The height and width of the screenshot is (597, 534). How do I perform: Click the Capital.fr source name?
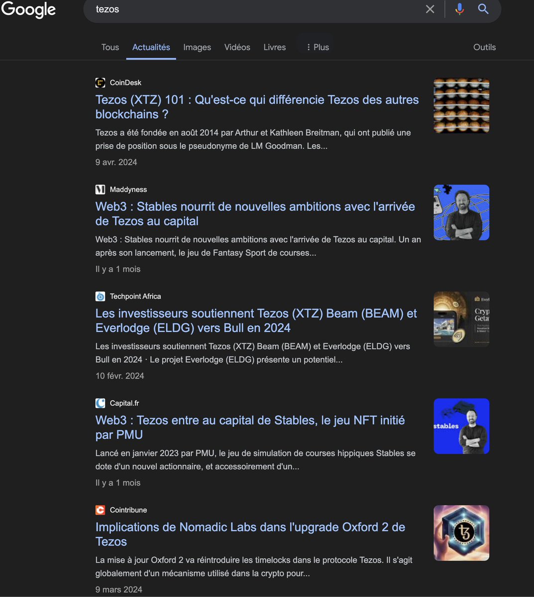point(124,403)
